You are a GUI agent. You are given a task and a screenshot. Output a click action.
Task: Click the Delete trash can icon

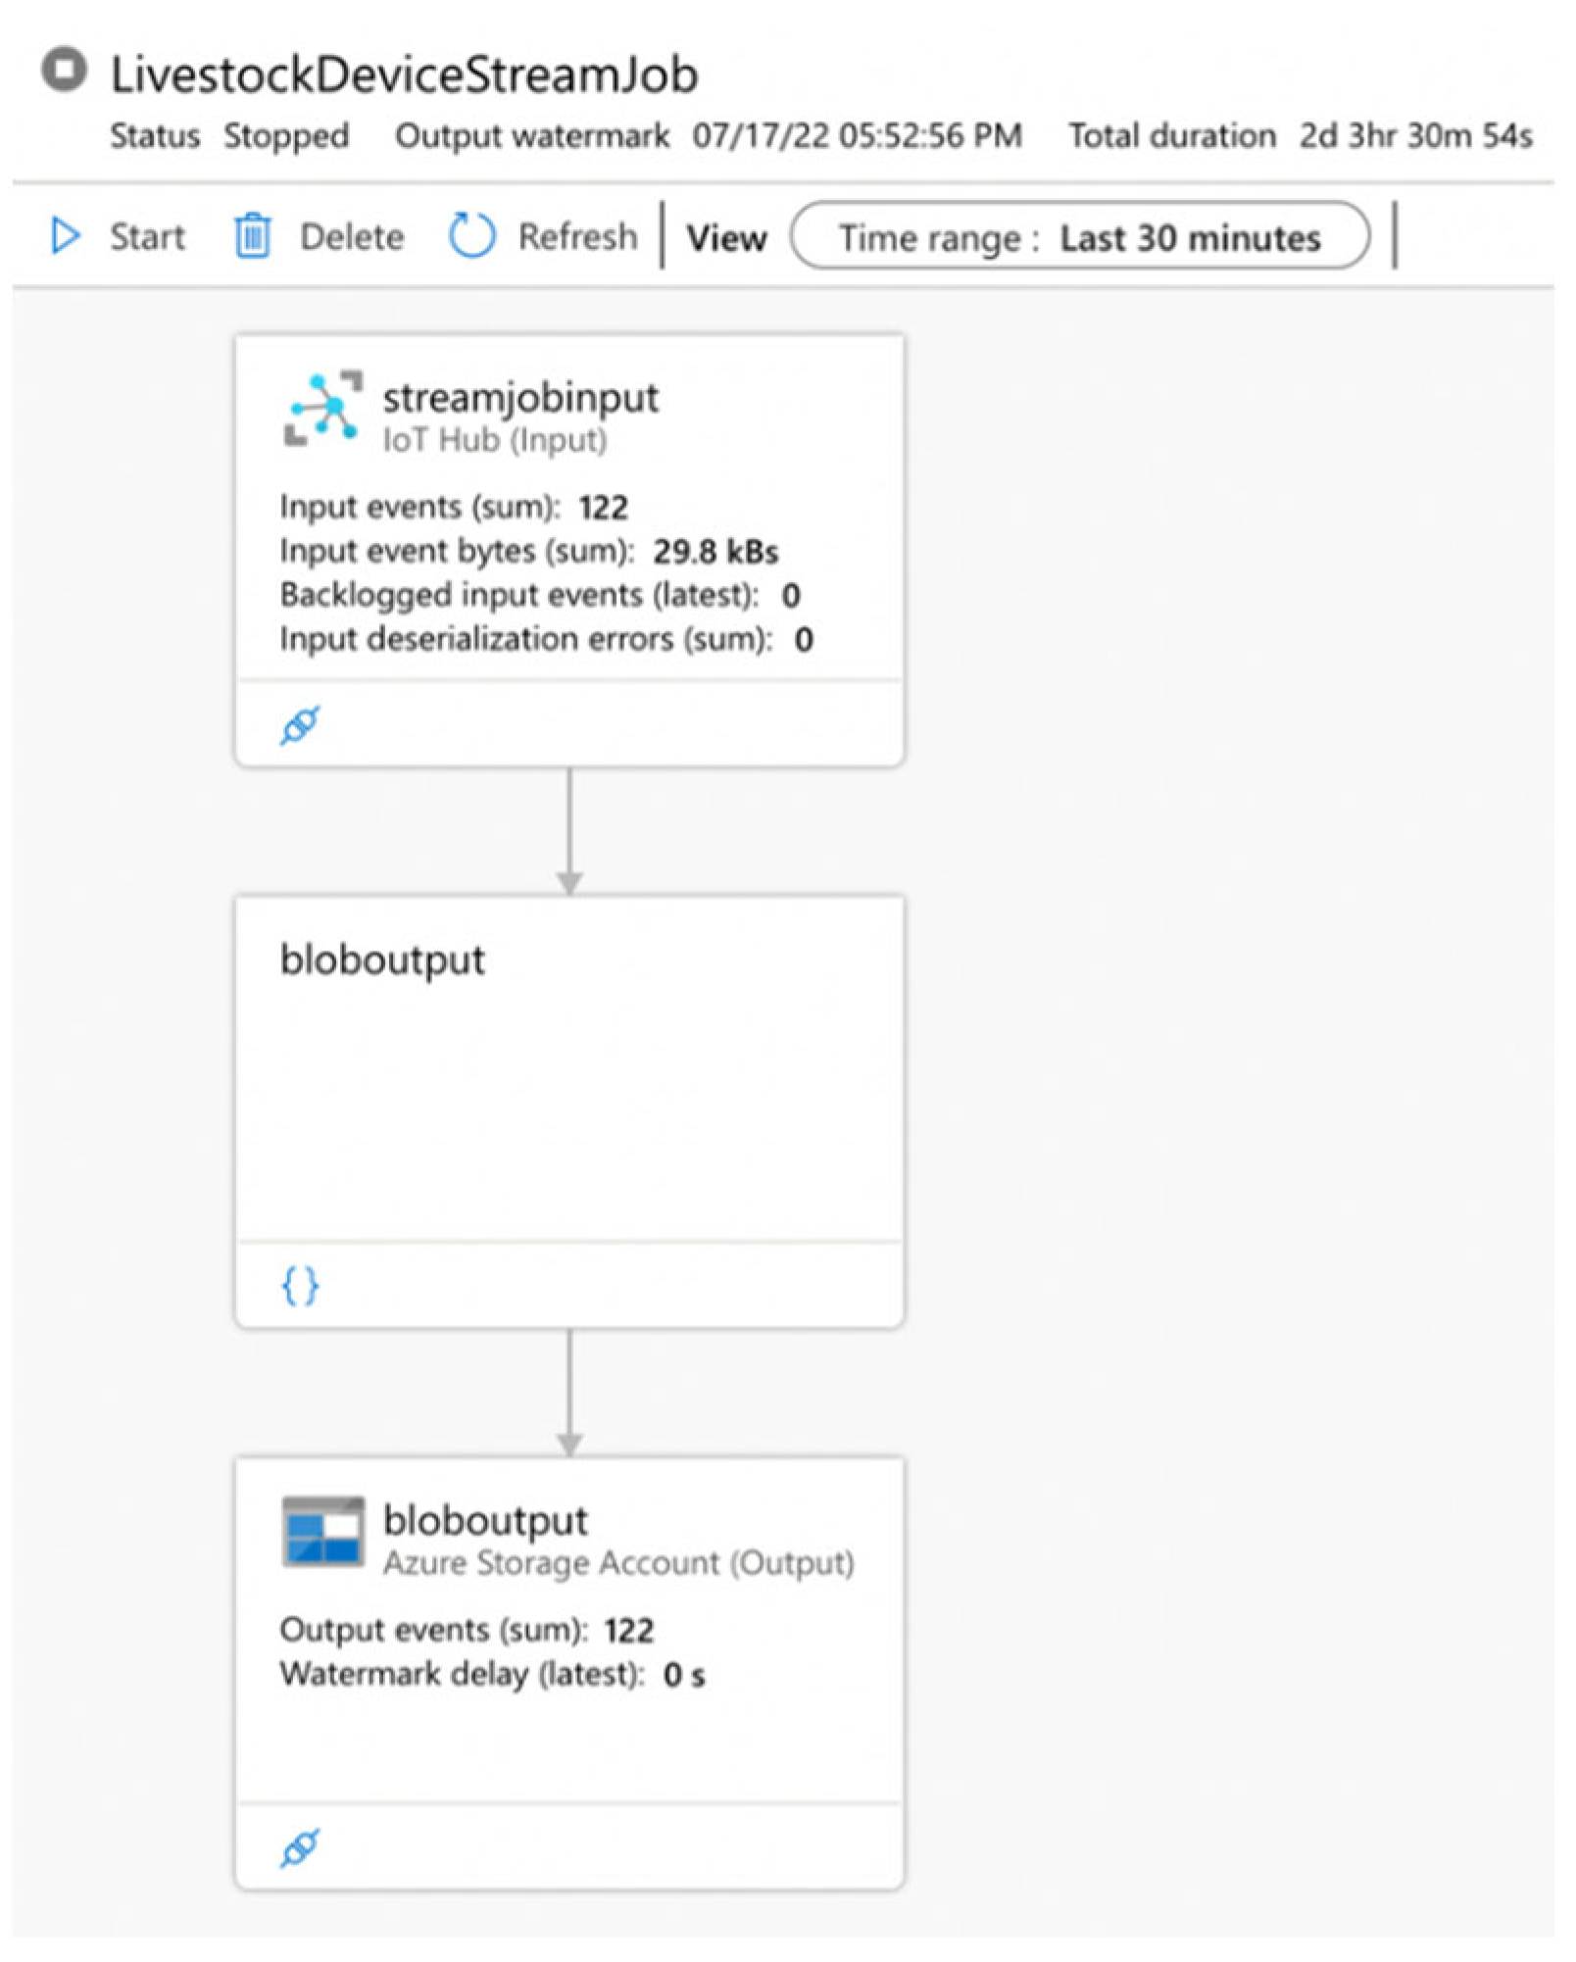(x=253, y=236)
